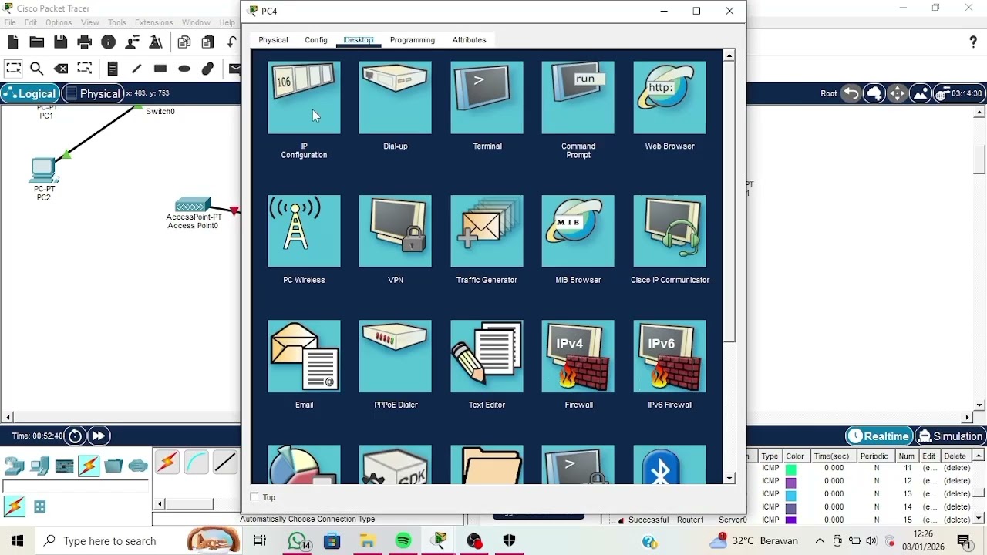Choose the straight-through black cable
The height and width of the screenshot is (555, 987).
225,462
